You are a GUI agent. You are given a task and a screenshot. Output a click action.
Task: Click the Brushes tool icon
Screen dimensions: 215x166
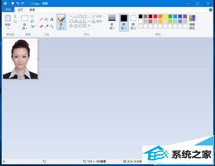coord(61,18)
